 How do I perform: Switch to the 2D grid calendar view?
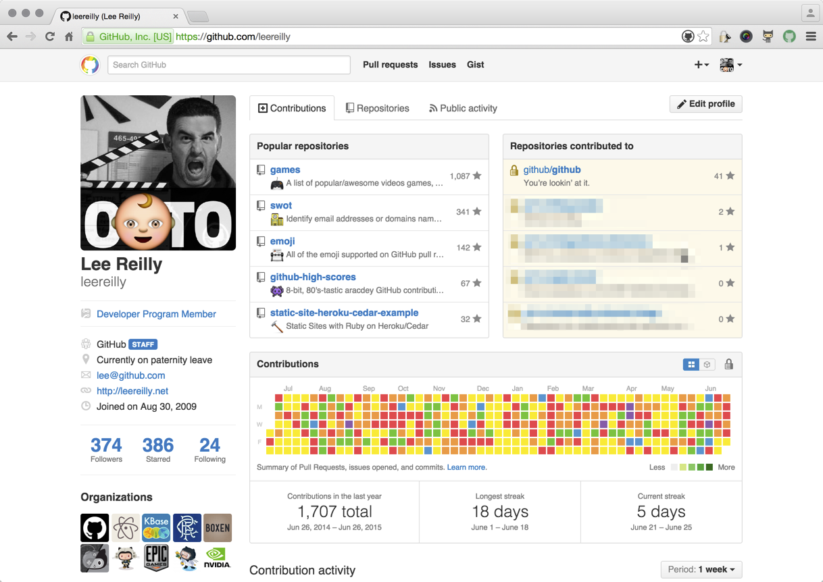point(691,365)
